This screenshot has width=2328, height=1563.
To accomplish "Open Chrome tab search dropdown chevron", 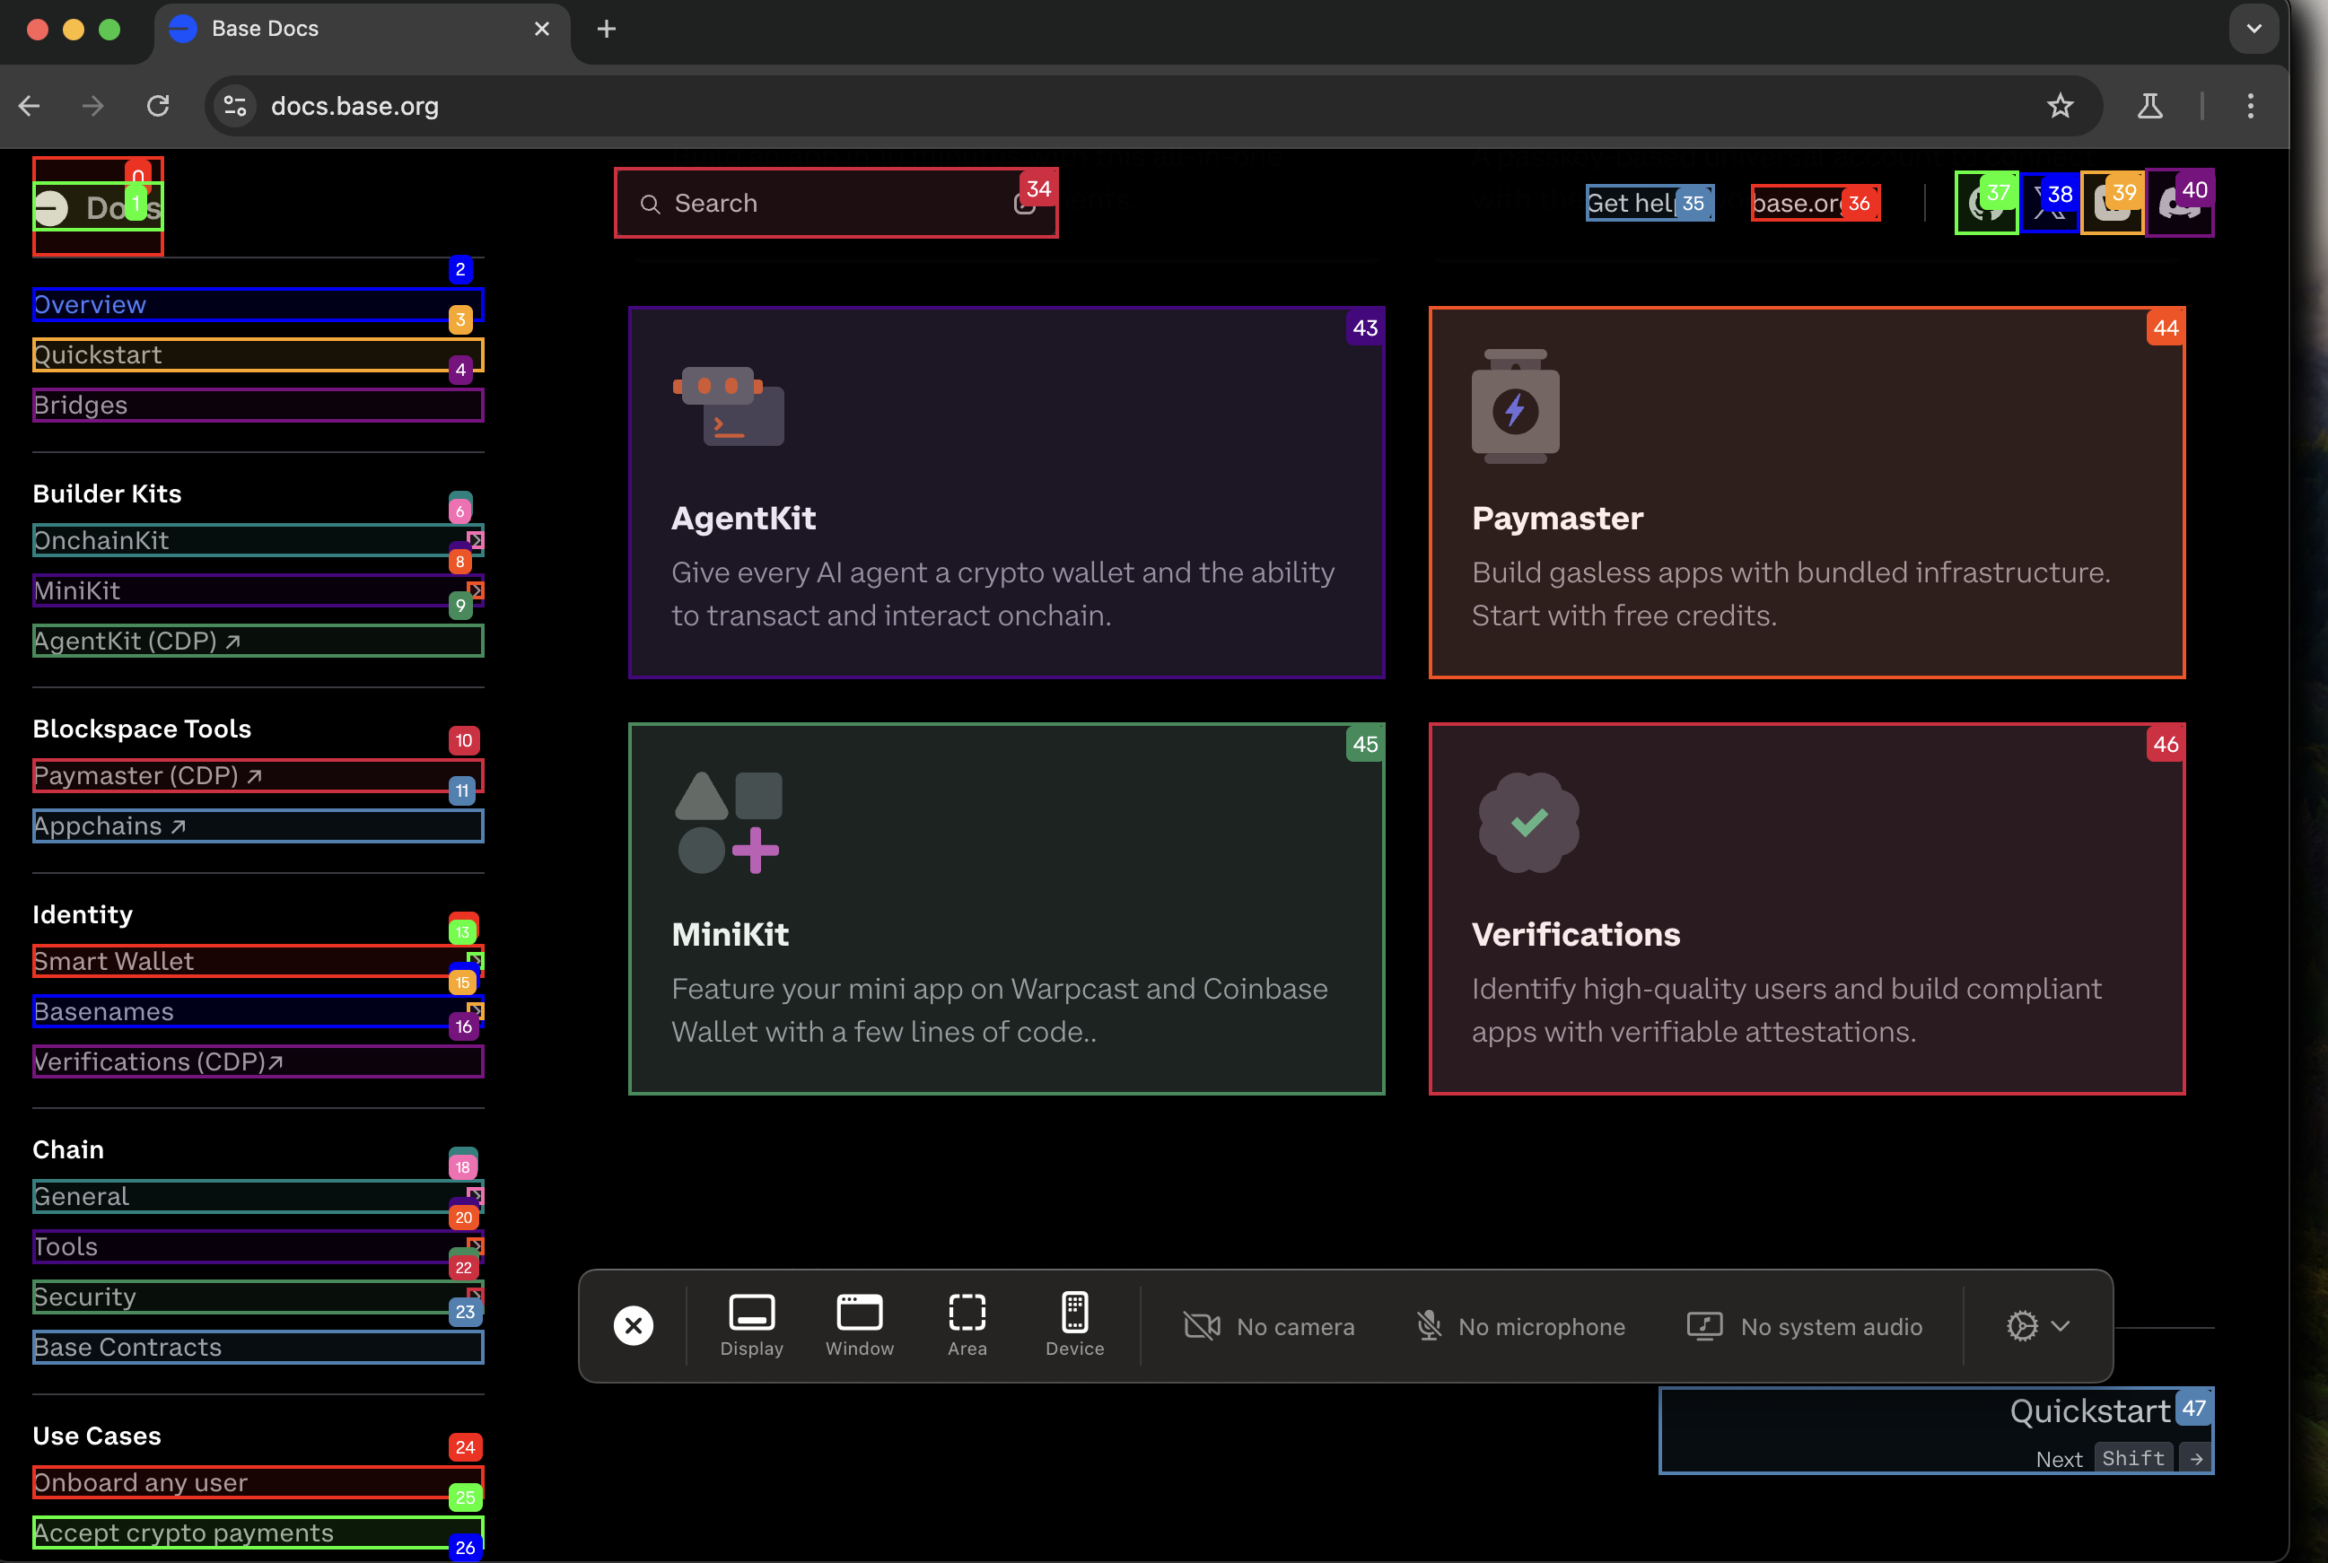I will [2254, 28].
